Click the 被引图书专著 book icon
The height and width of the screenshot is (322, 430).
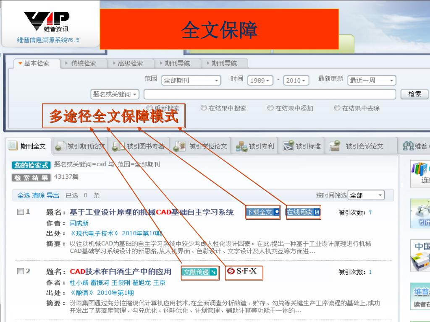coord(119,146)
